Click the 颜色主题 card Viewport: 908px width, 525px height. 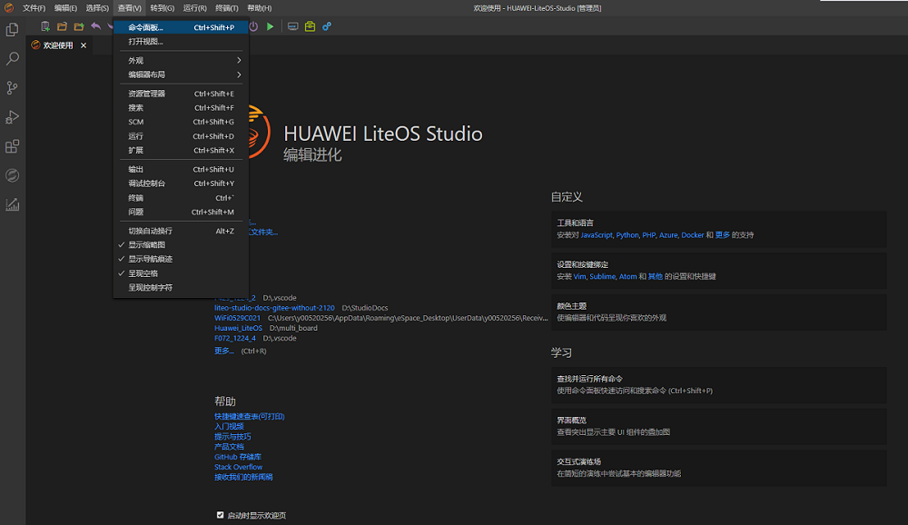coord(718,312)
